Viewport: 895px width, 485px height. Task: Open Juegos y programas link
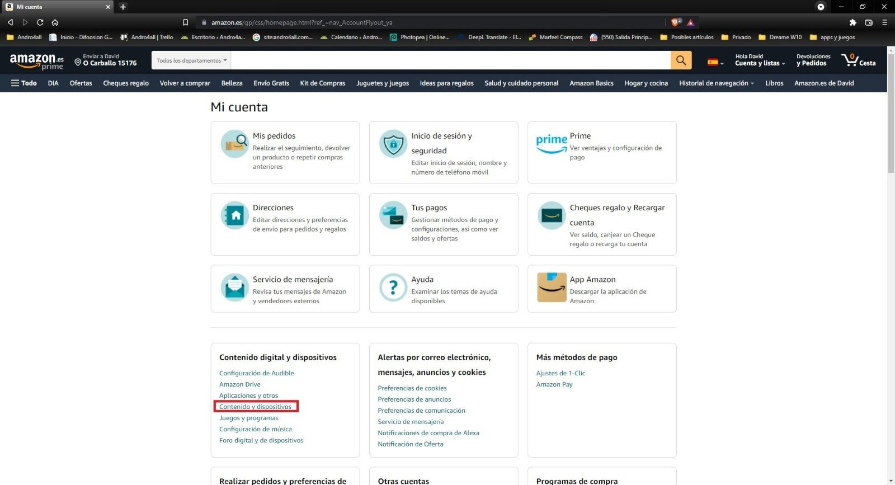pyautogui.click(x=248, y=418)
